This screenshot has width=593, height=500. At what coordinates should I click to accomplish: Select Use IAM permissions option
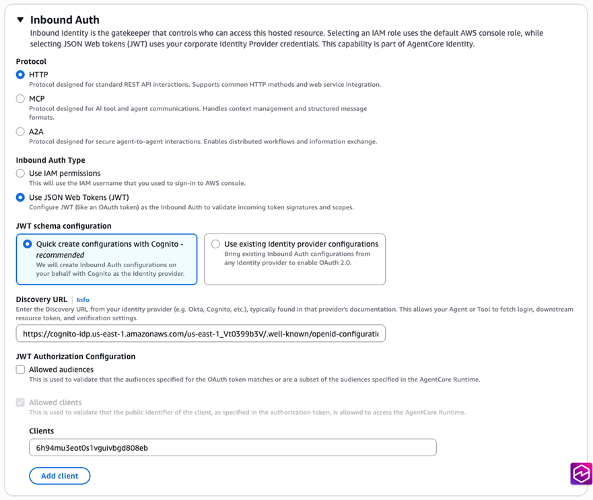click(20, 174)
